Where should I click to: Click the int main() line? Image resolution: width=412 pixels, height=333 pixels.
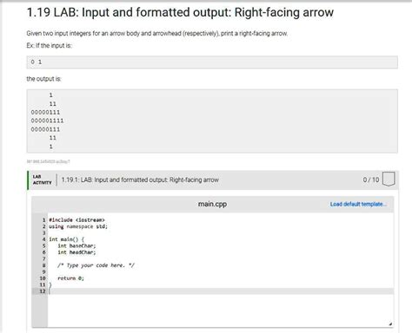click(x=67, y=239)
